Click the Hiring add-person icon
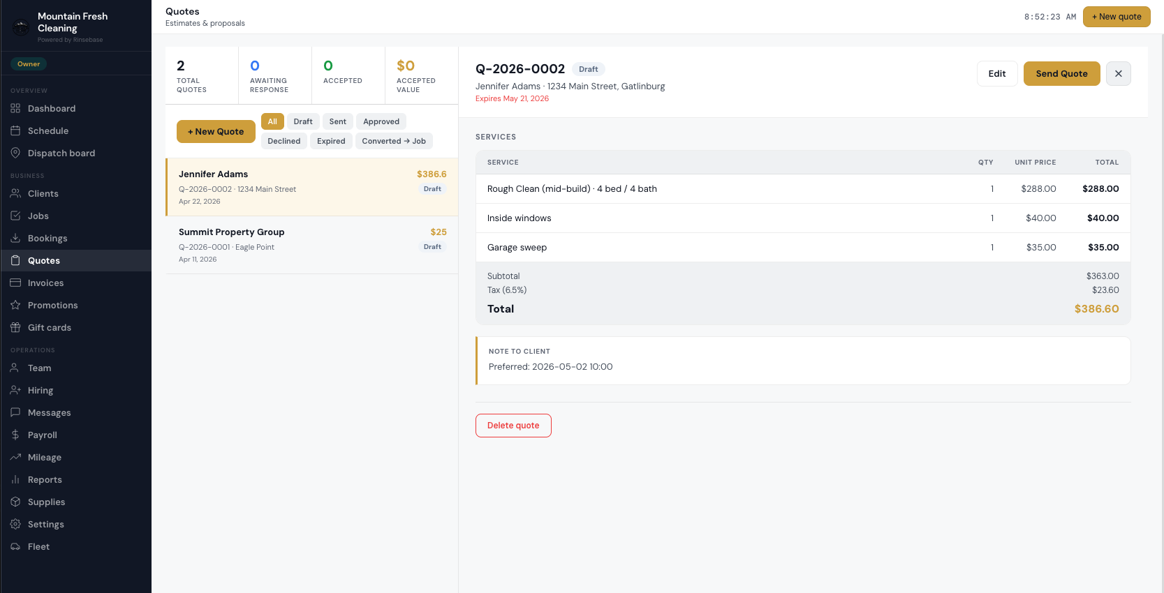The image size is (1164, 593). [15, 390]
